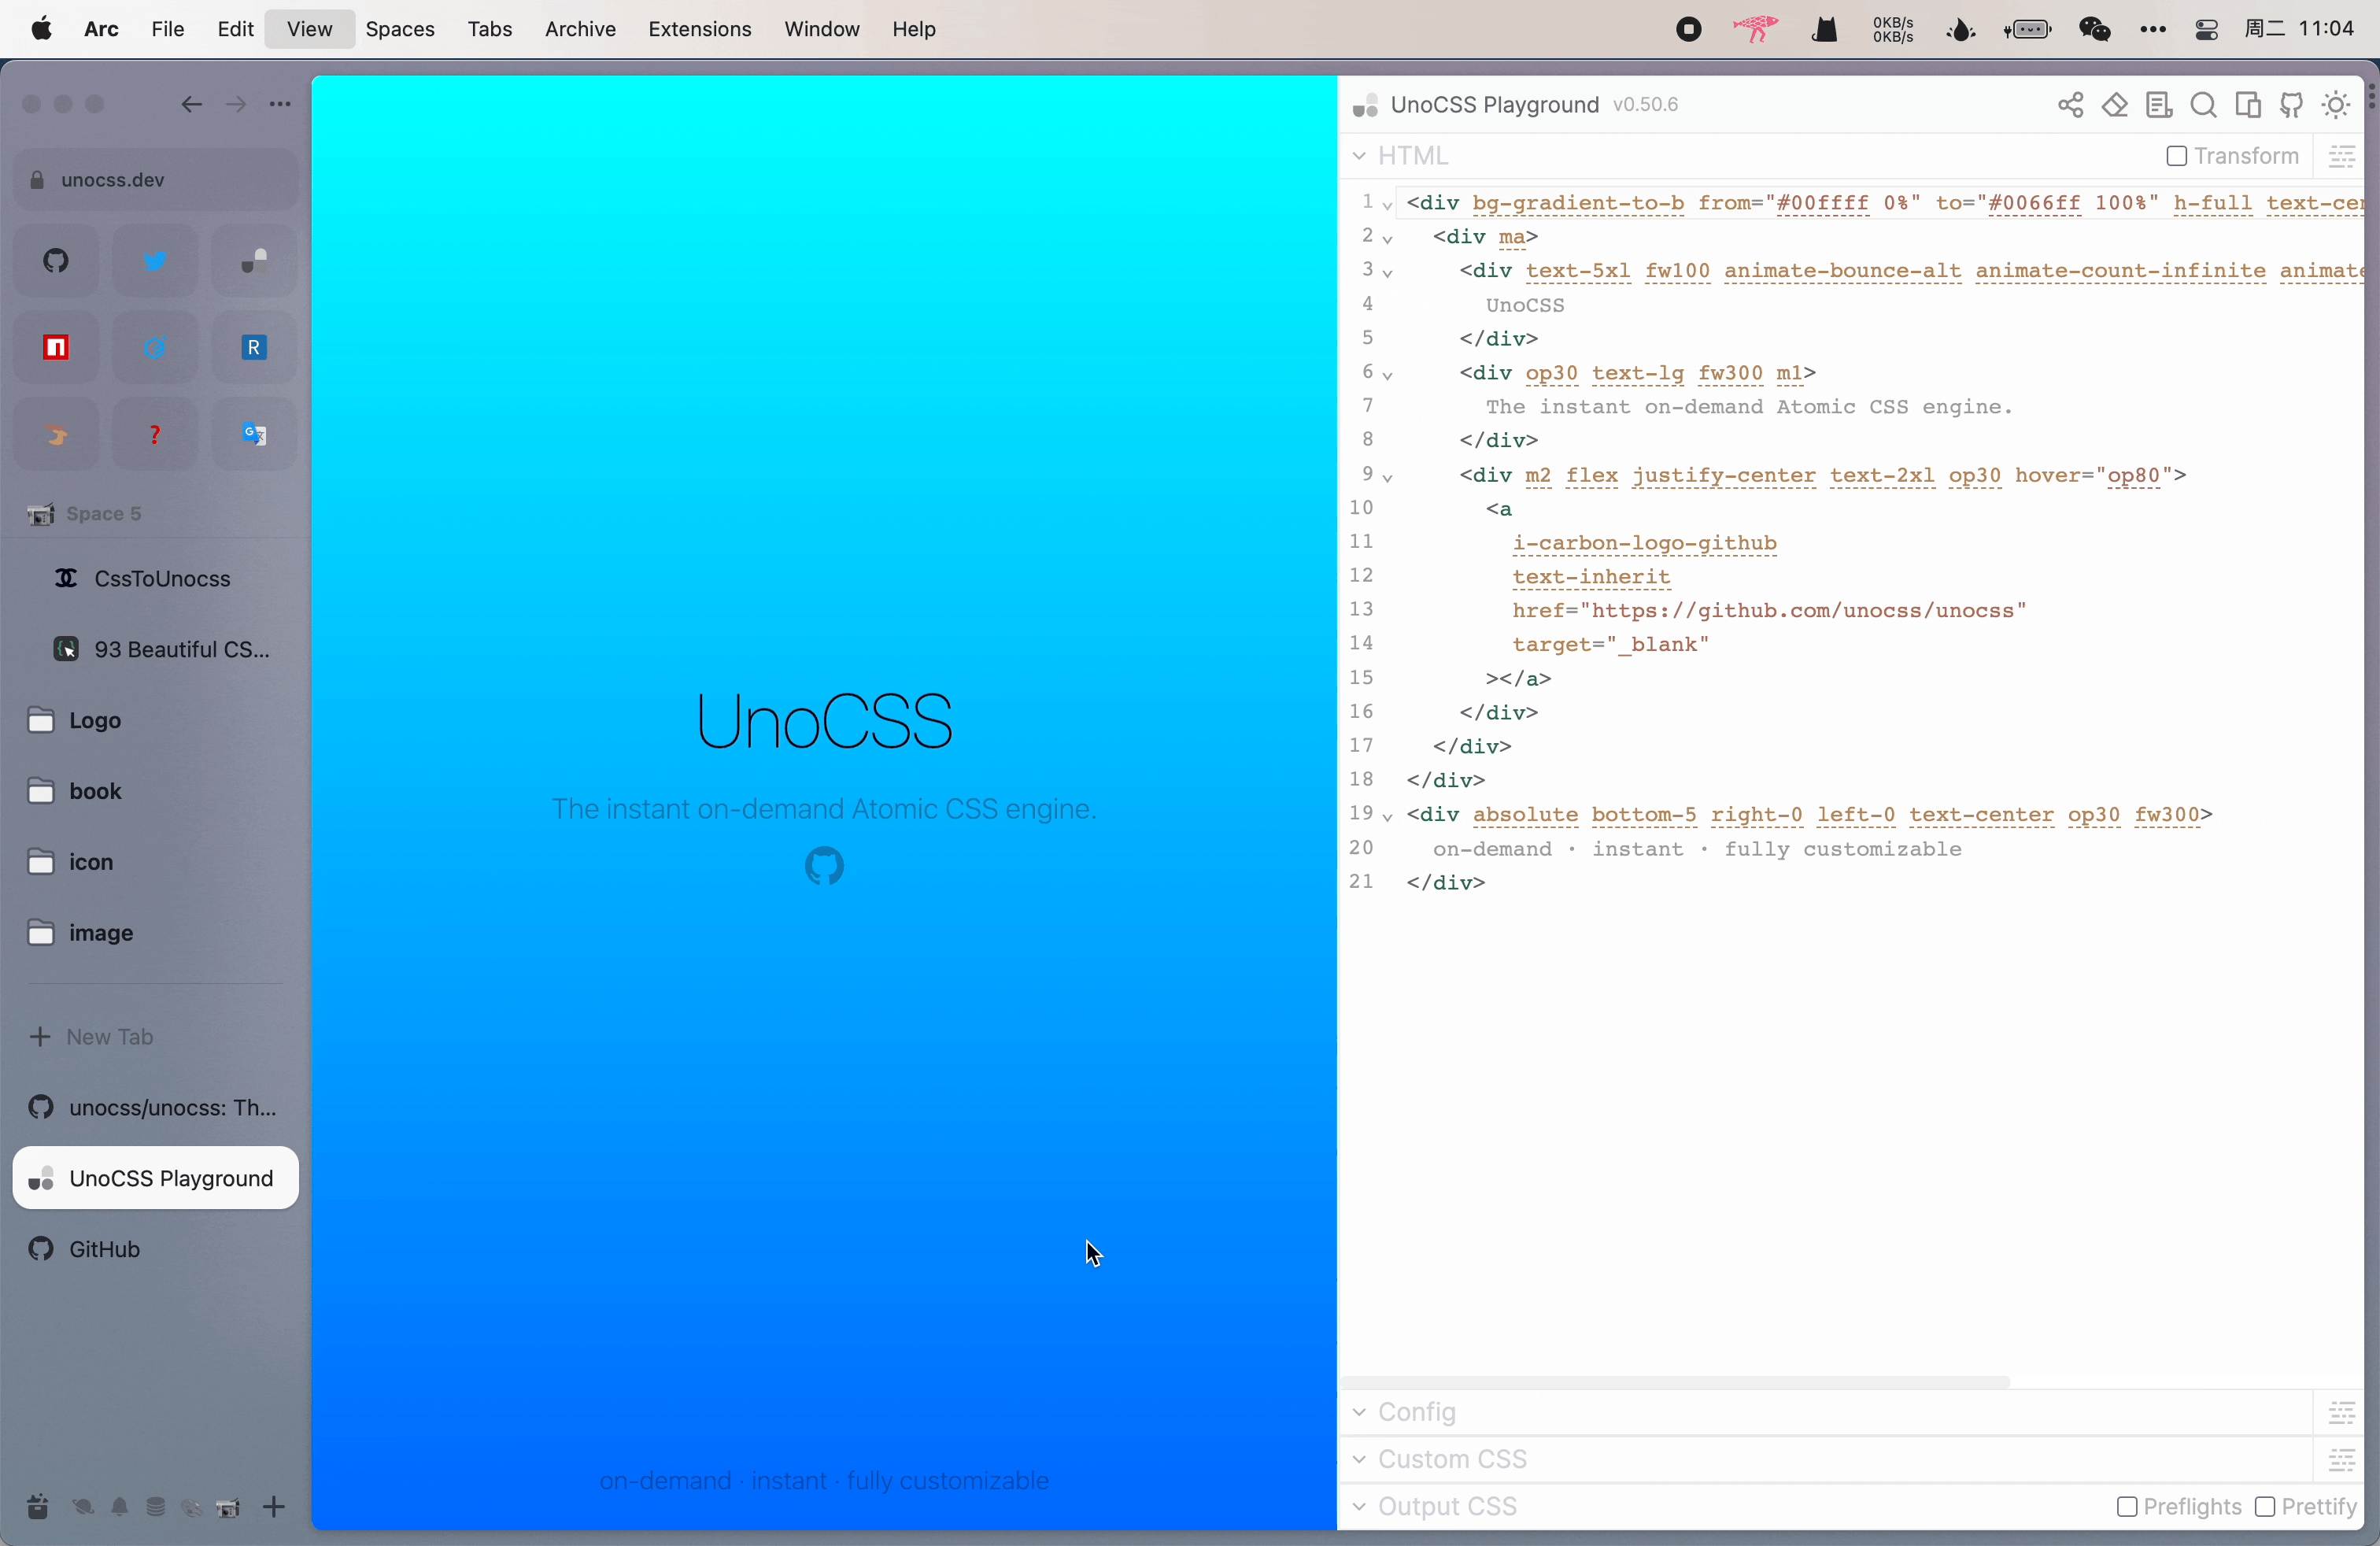This screenshot has width=2380, height=1546.
Task: Fold code at line 1 arrow
Action: click(1388, 205)
